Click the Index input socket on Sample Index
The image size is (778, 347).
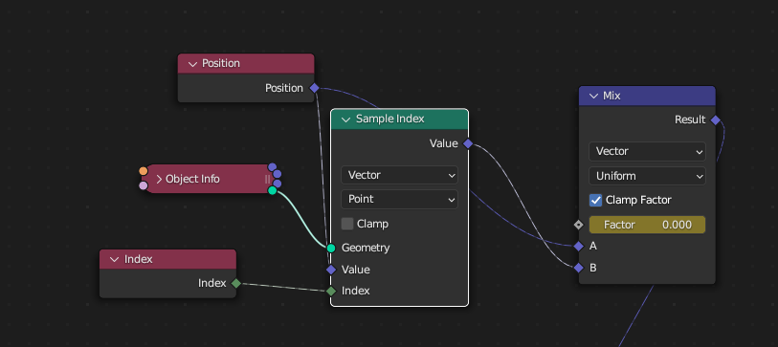pos(331,291)
